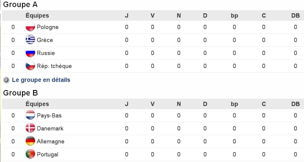
Task: Click the 'Groupe B' heading
Action: point(20,93)
